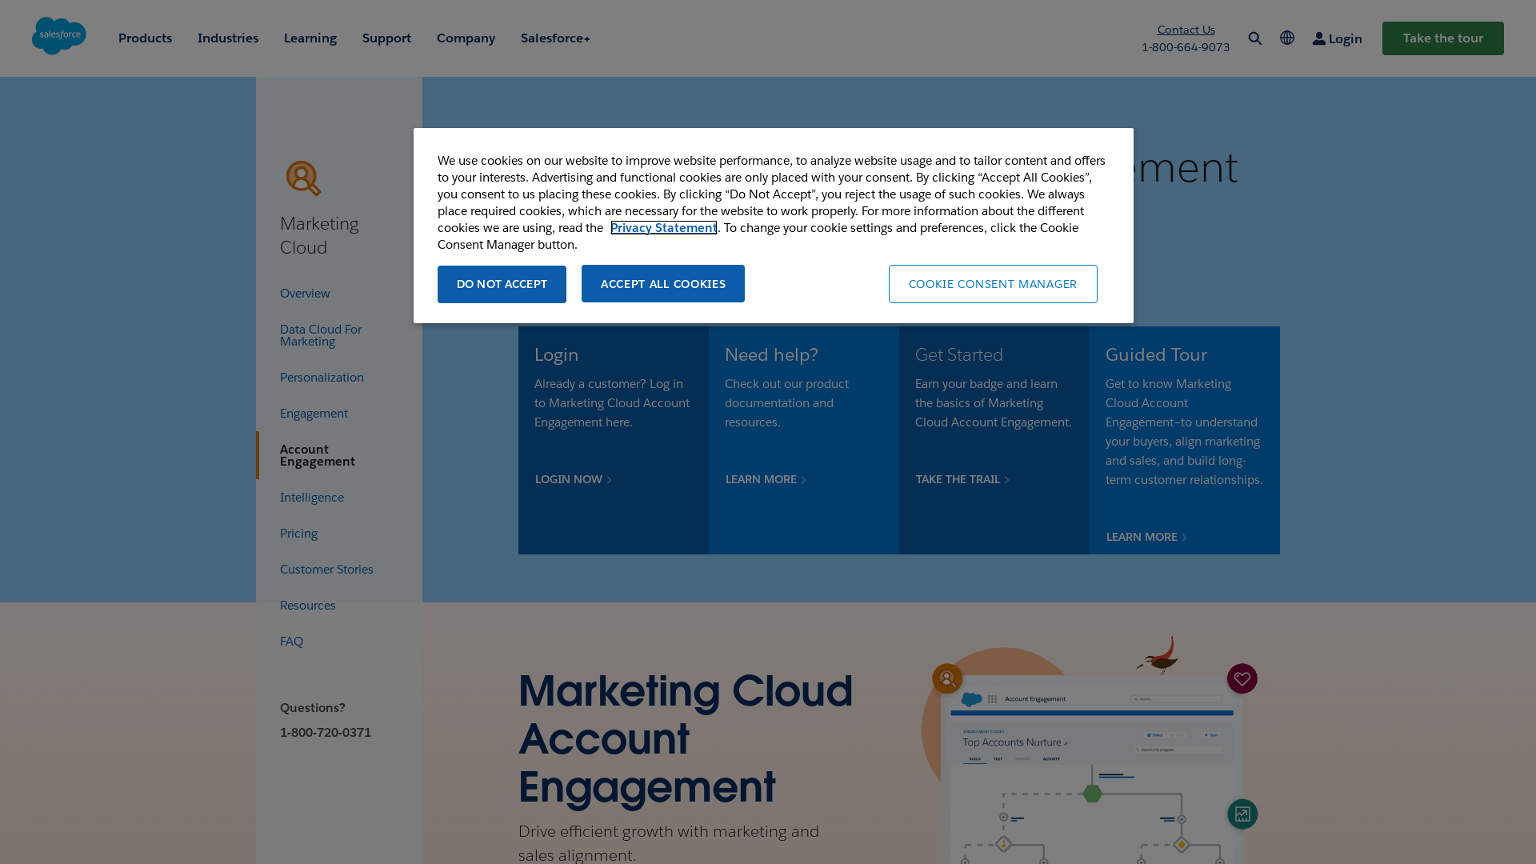Image resolution: width=1536 pixels, height=864 pixels.
Task: Click the Take the tour button
Action: tap(1442, 38)
